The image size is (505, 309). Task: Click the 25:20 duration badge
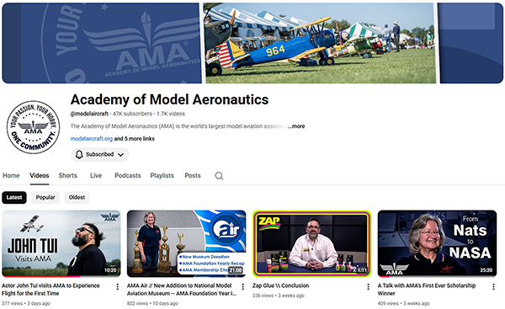pos(486,270)
